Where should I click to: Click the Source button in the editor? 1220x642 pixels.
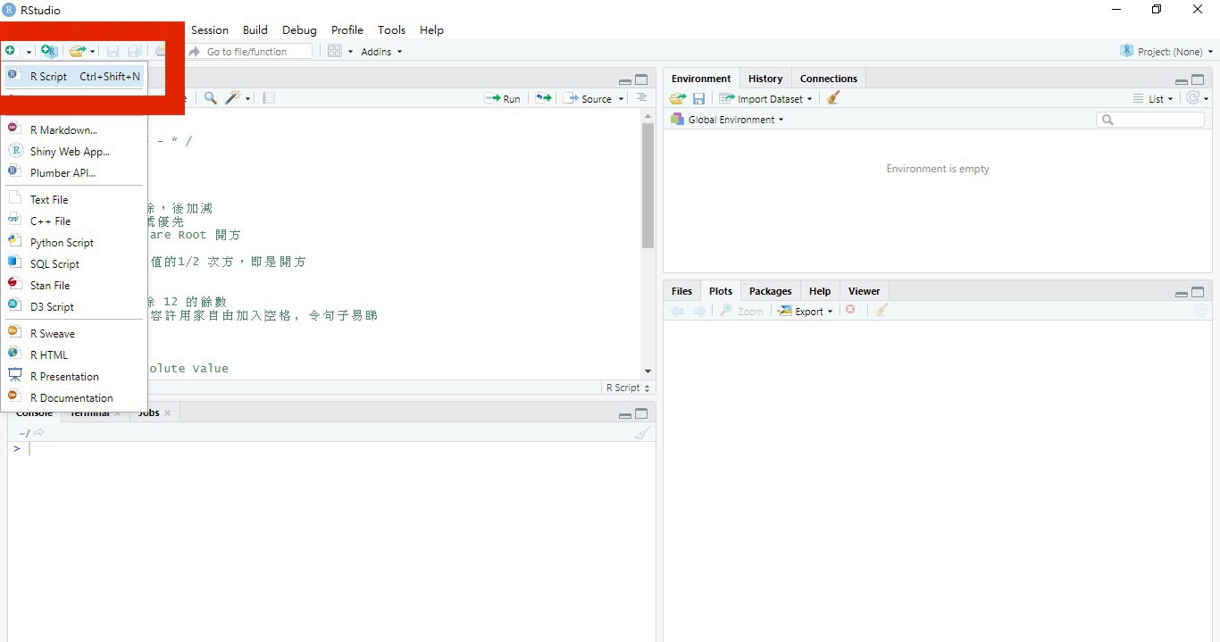pyautogui.click(x=589, y=99)
